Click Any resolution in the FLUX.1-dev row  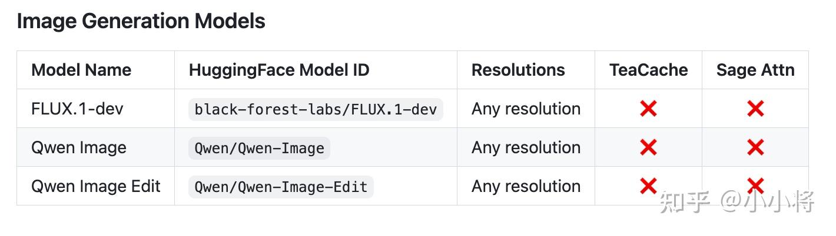[x=526, y=109]
